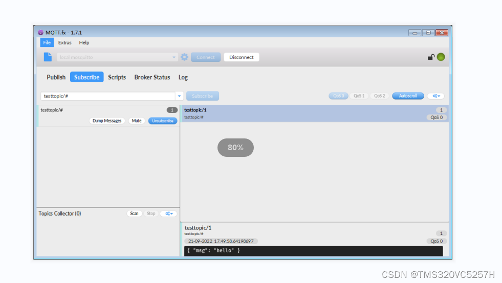This screenshot has width=502, height=283.
Task: Expand the local mosquitto profile dropdown
Action: 174,57
